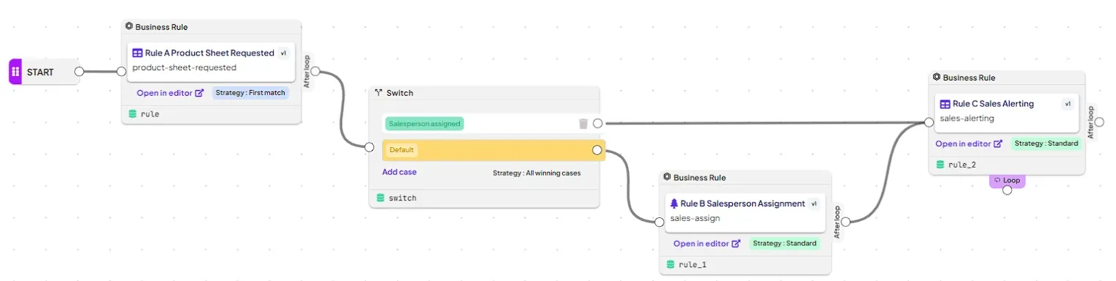
Task: Click the table icon on Rule A
Action: click(137, 53)
